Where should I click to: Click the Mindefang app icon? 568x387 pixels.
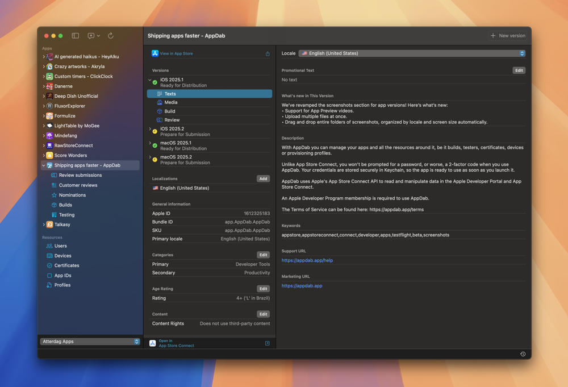click(x=49, y=135)
